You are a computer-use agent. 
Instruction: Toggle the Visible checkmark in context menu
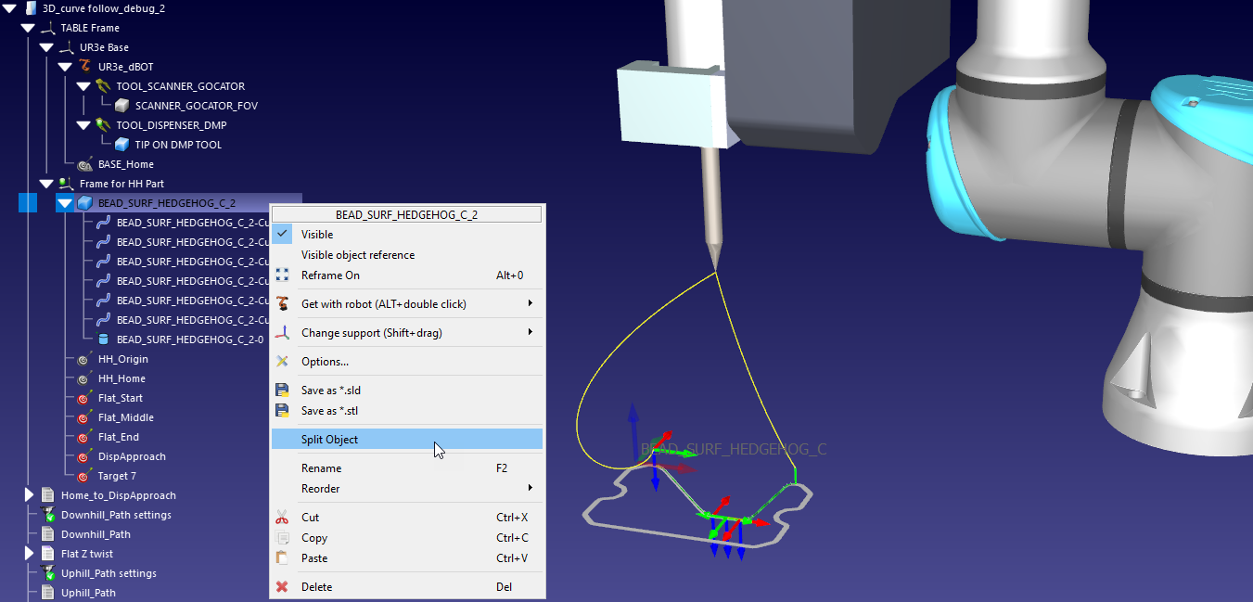[283, 235]
